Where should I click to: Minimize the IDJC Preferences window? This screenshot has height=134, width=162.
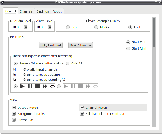pyautogui.click(x=153, y=3)
